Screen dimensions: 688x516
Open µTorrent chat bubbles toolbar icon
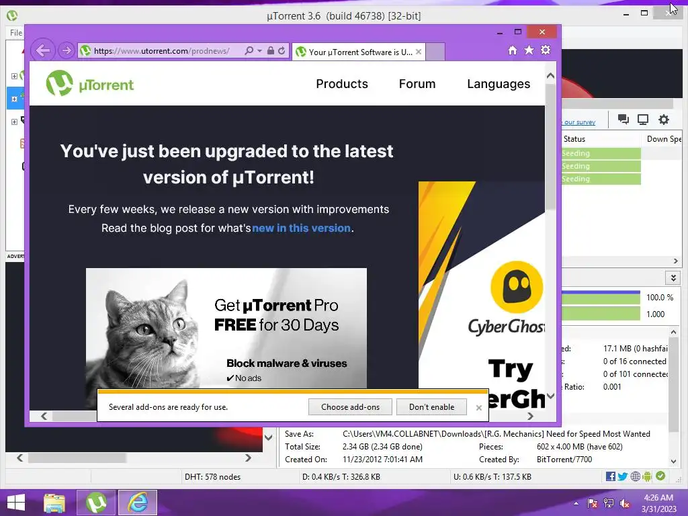tap(623, 120)
